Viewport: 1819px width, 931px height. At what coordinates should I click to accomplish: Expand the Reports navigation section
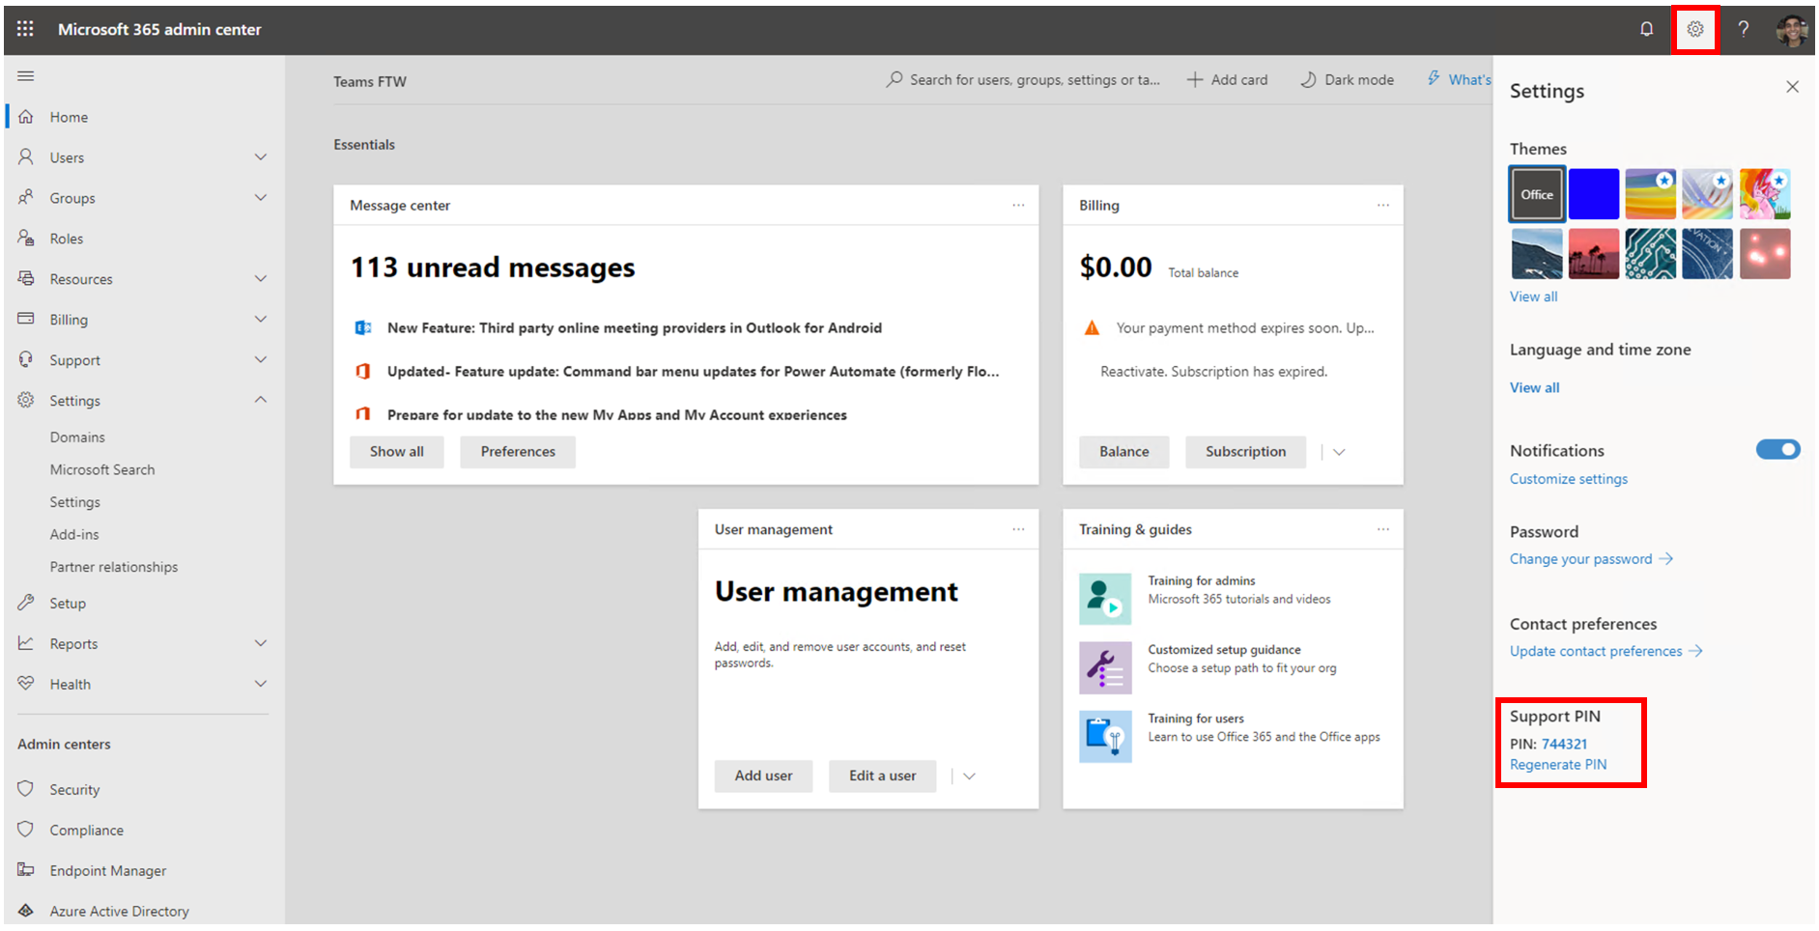[x=260, y=643]
